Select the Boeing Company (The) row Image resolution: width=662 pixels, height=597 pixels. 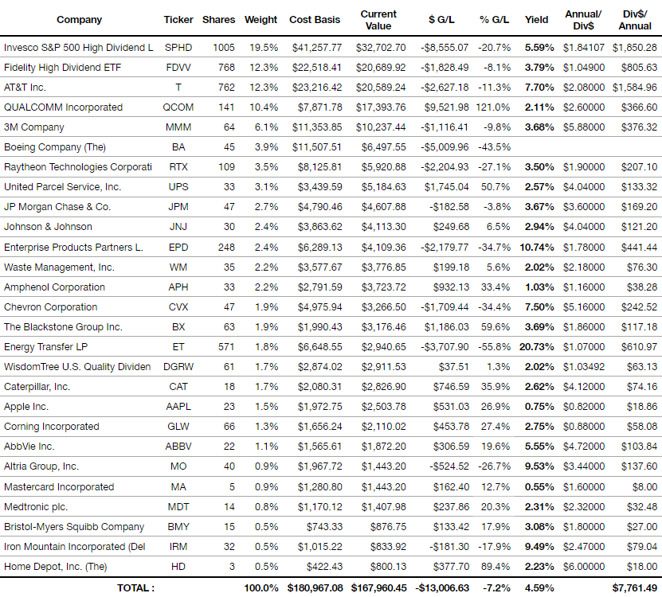[331, 147]
